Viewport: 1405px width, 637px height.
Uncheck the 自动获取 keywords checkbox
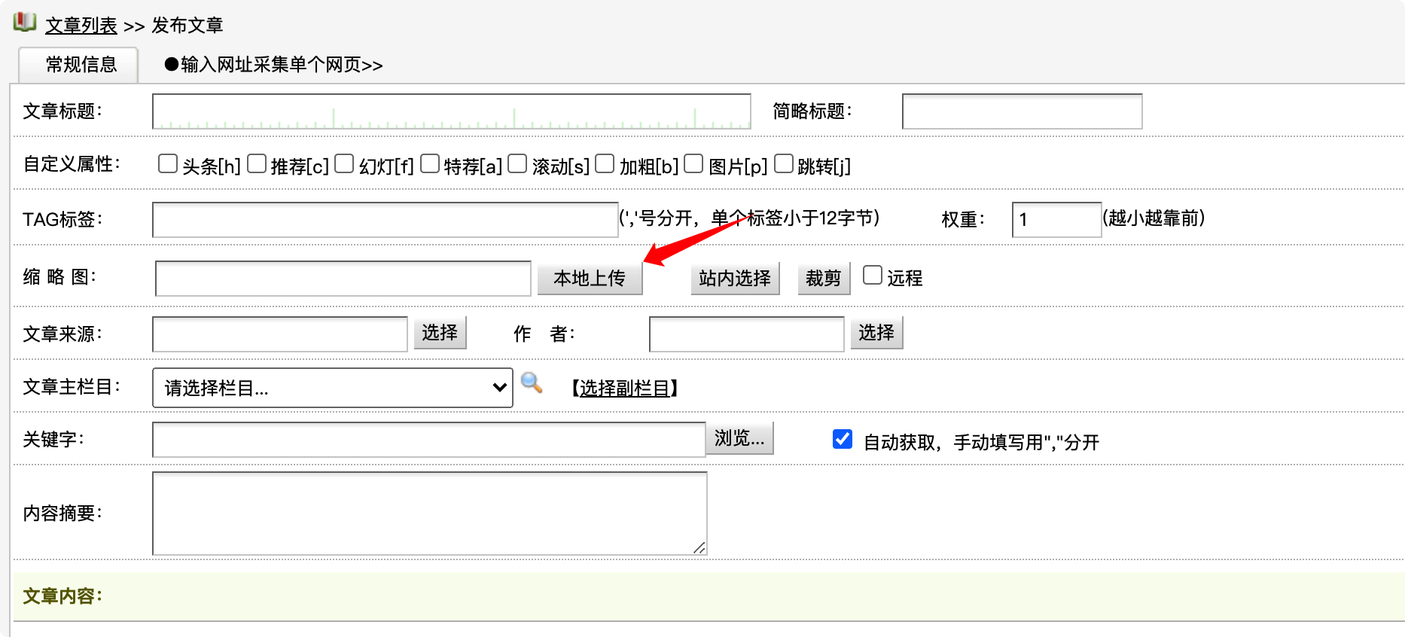point(843,439)
